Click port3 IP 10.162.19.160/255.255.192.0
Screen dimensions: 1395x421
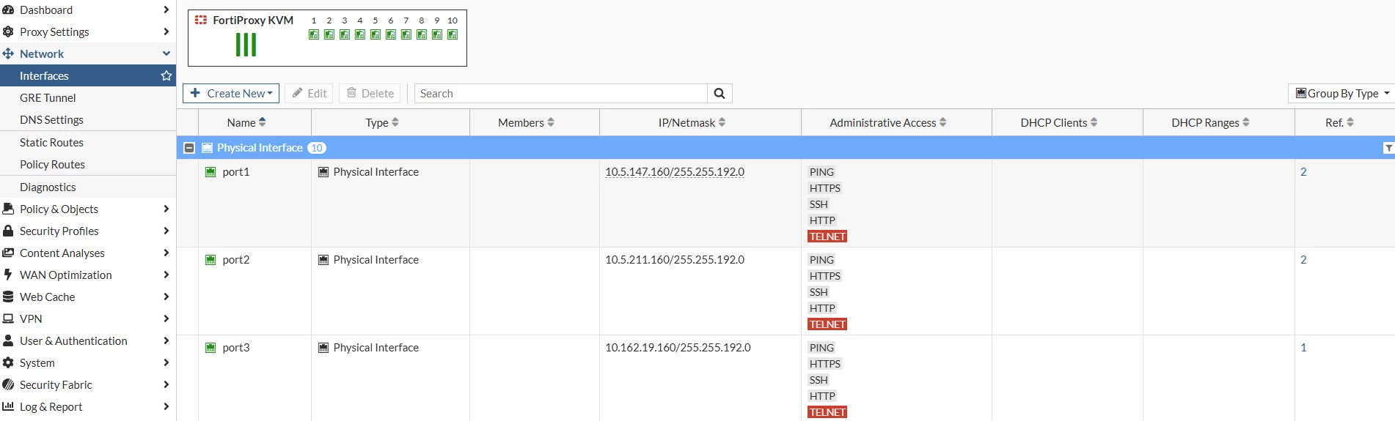(678, 348)
